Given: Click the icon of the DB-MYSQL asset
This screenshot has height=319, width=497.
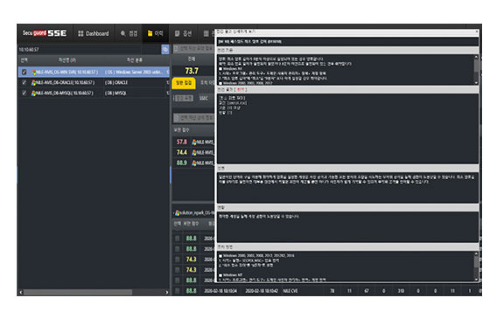Looking at the screenshot, I should pyautogui.click(x=33, y=93).
